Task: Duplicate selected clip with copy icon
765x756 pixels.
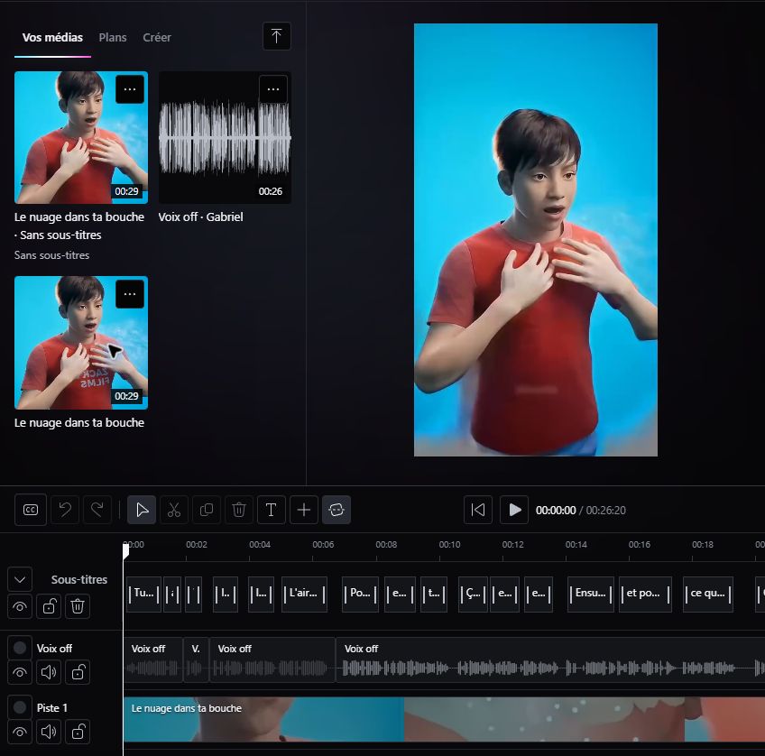Action: [x=207, y=510]
